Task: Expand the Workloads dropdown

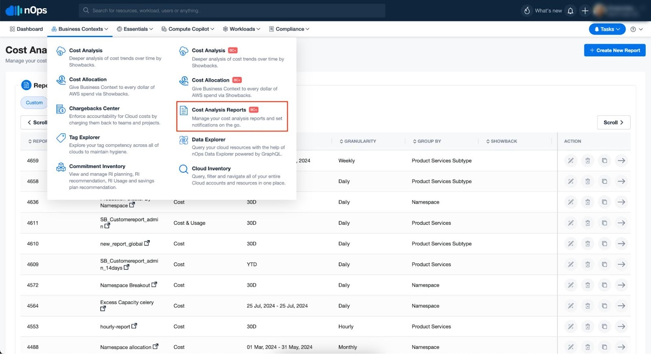Action: [242, 29]
